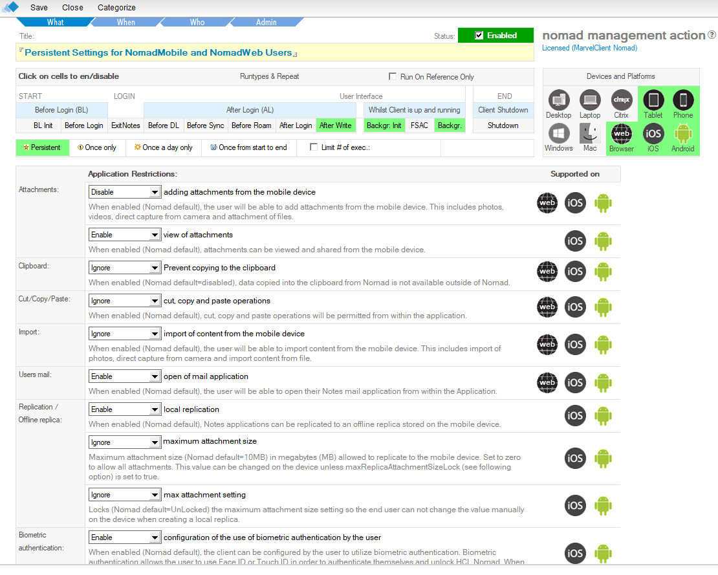Viewport: 718px width, 575px height.
Task: Open the local replication dropdown
Action: pos(125,409)
